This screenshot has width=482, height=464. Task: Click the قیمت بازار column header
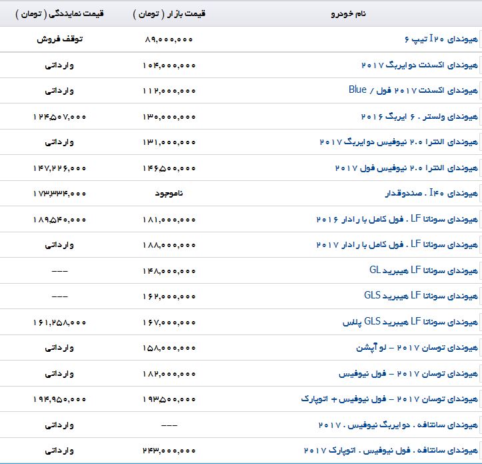click(169, 14)
